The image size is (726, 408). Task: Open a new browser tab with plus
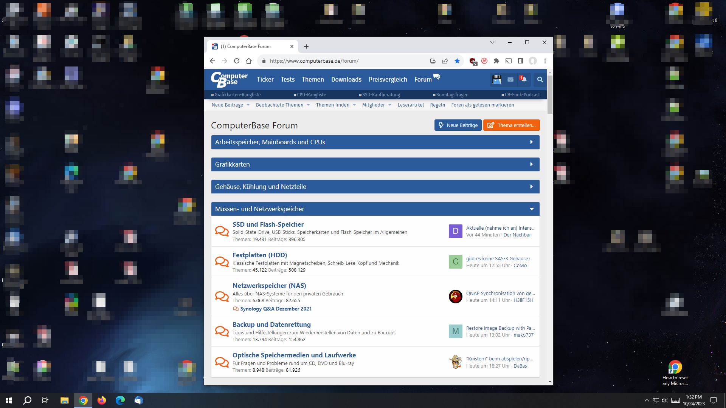[x=306, y=46]
